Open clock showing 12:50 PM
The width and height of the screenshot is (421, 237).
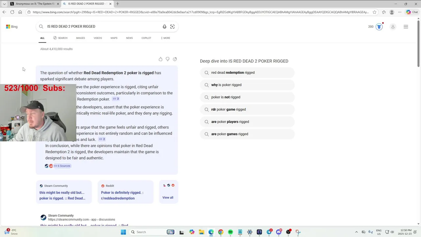click(405, 232)
